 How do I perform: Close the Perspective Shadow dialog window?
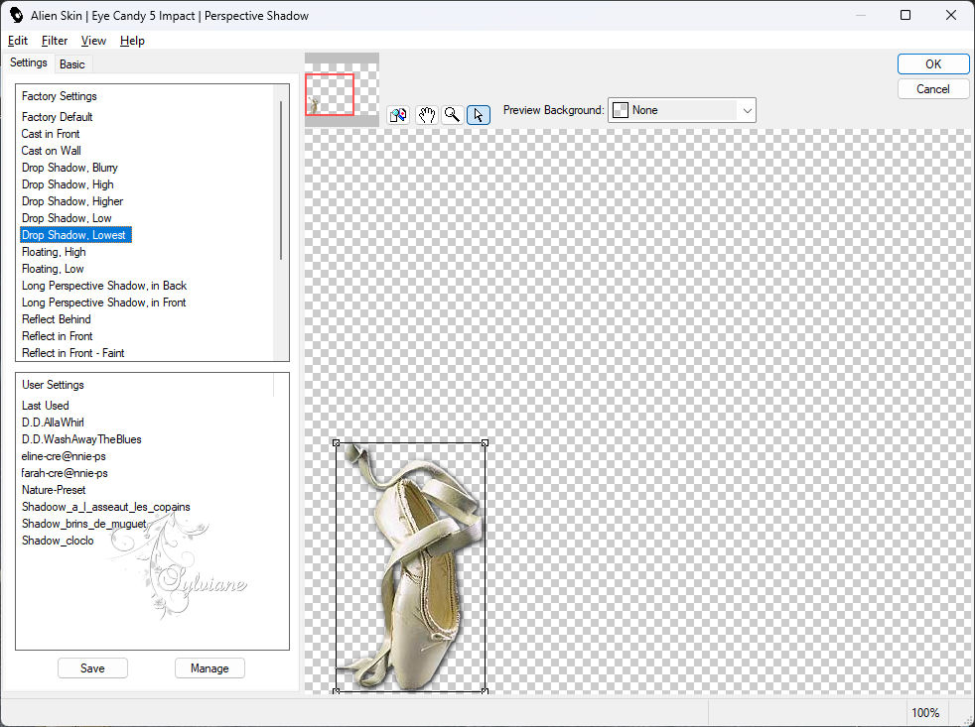coord(951,15)
